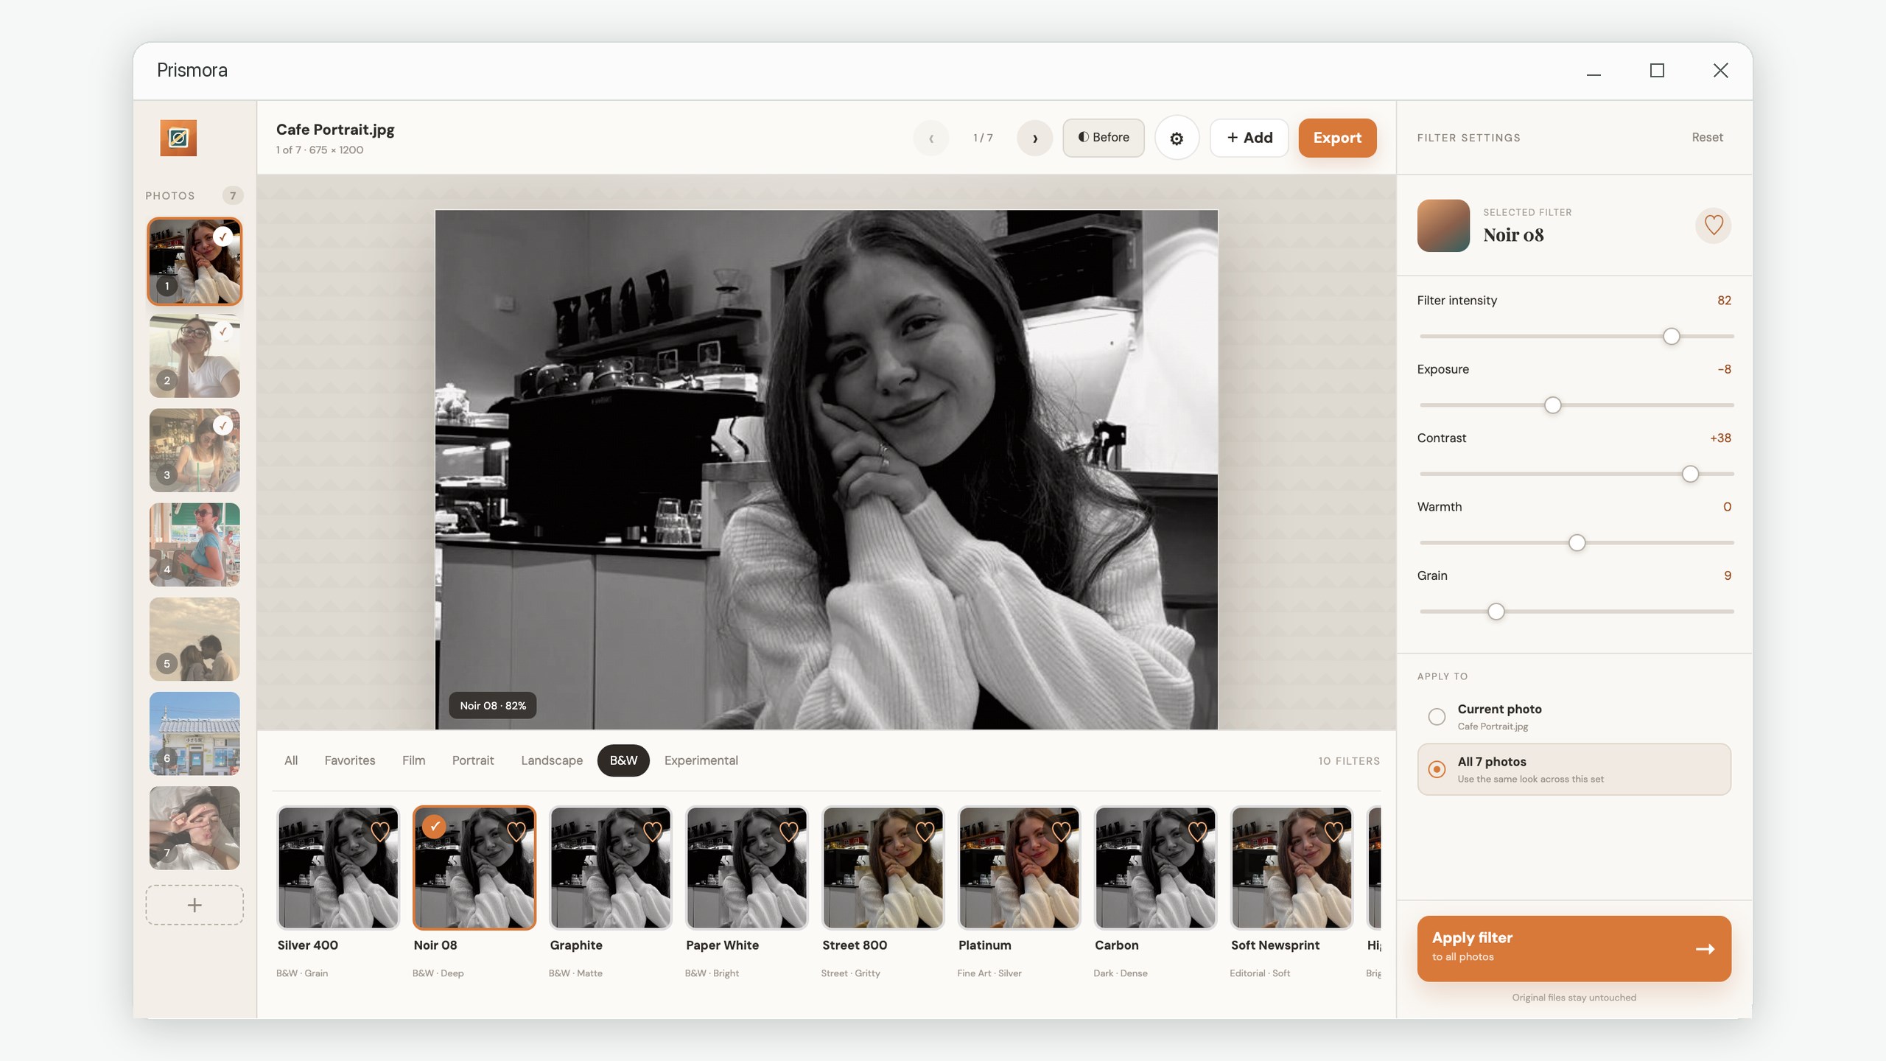The image size is (1886, 1061).
Task: Switch to the Portrait filter tab
Action: [473, 760]
